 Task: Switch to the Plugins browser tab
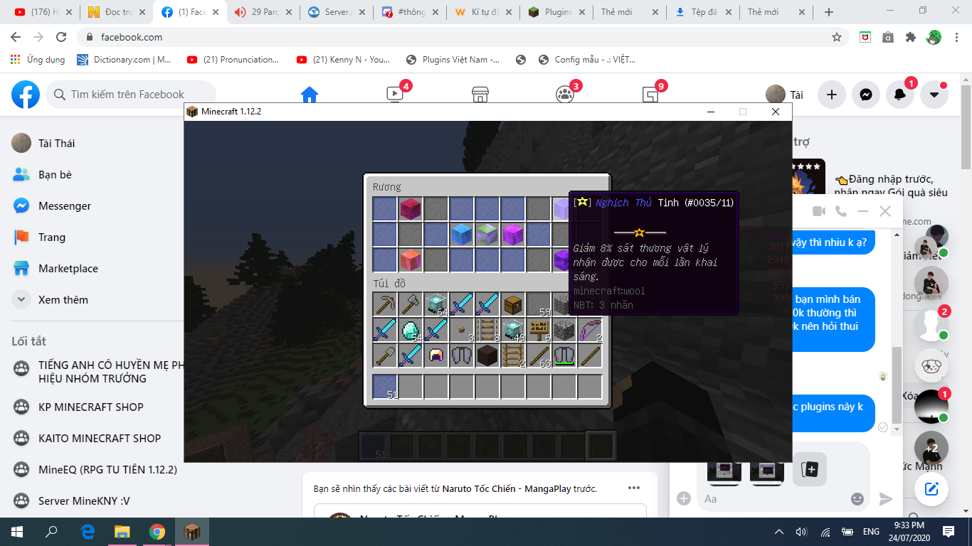point(555,12)
